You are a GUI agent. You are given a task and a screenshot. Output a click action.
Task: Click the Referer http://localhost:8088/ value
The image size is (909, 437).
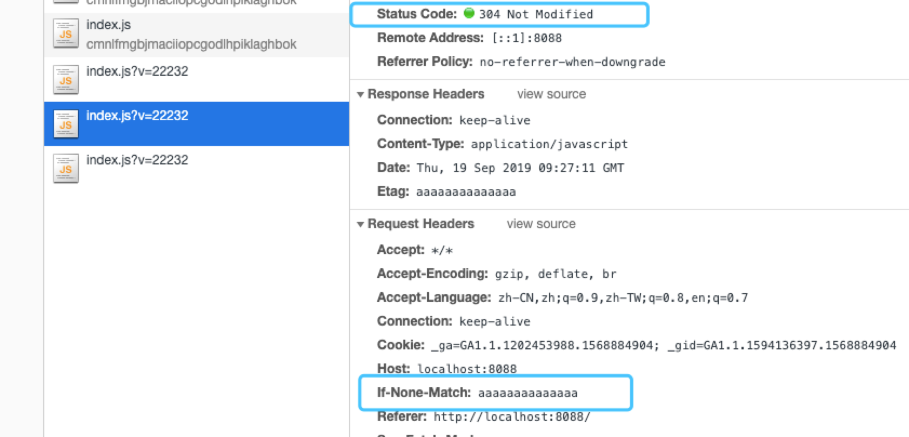coord(512,417)
